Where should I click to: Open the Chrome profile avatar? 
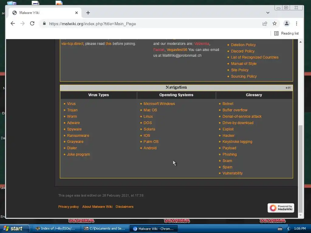287,24
